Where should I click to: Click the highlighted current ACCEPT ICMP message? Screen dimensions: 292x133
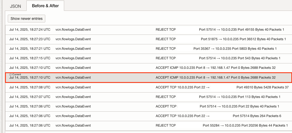(x=215, y=78)
